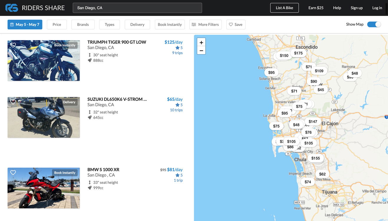Toggle the Book Instantly filter
Viewport: 388px width, 221px height.
click(x=170, y=24)
